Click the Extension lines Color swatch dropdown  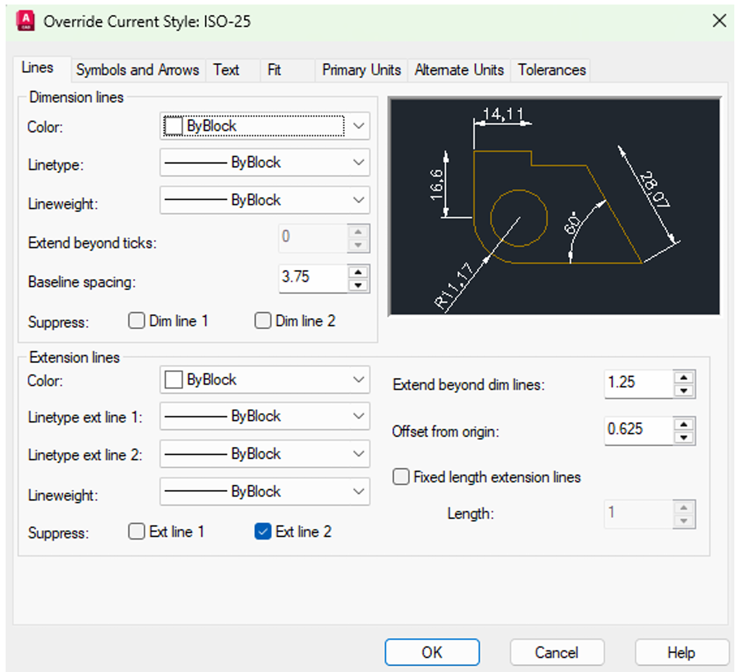point(264,380)
